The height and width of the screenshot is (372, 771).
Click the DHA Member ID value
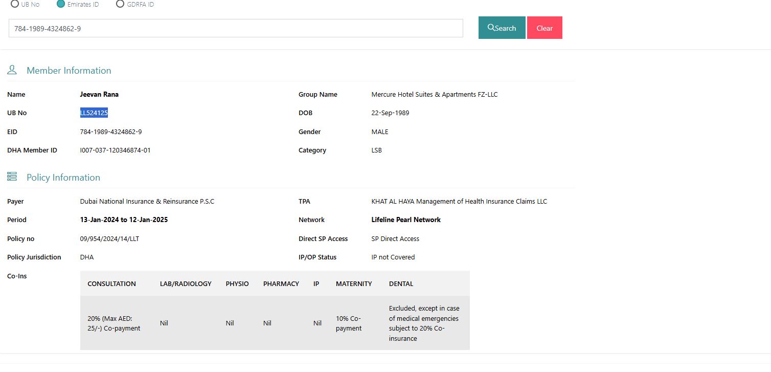click(115, 150)
